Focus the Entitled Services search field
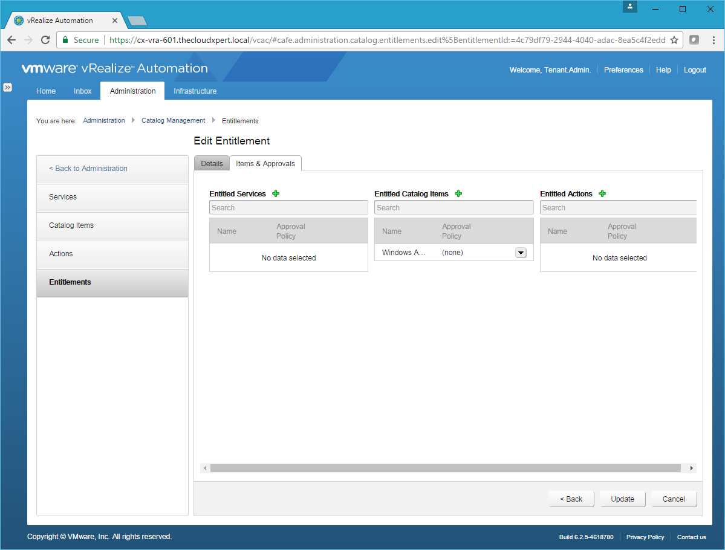 click(x=288, y=208)
